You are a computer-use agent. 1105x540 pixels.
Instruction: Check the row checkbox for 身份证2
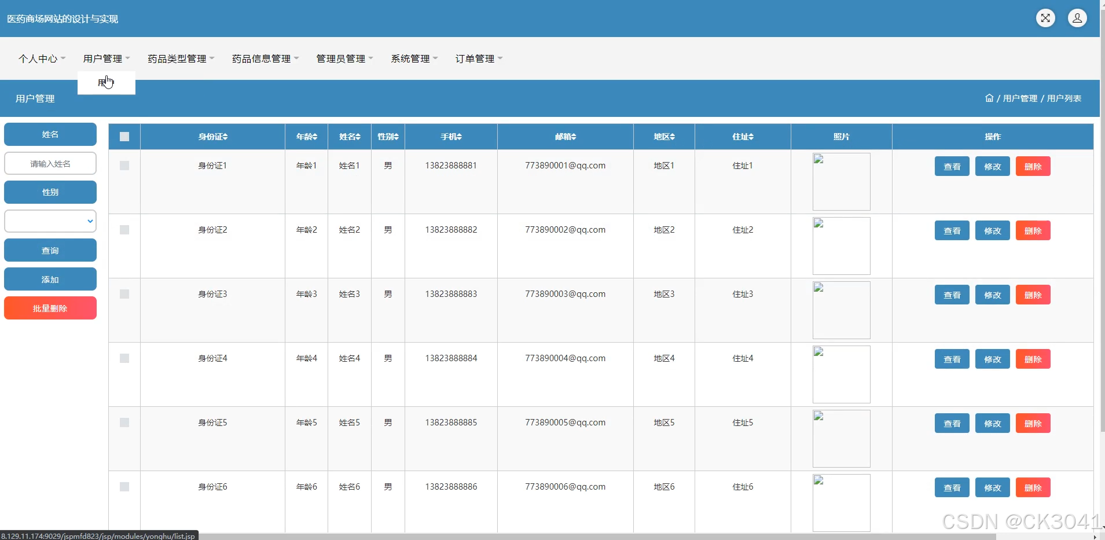(x=124, y=230)
